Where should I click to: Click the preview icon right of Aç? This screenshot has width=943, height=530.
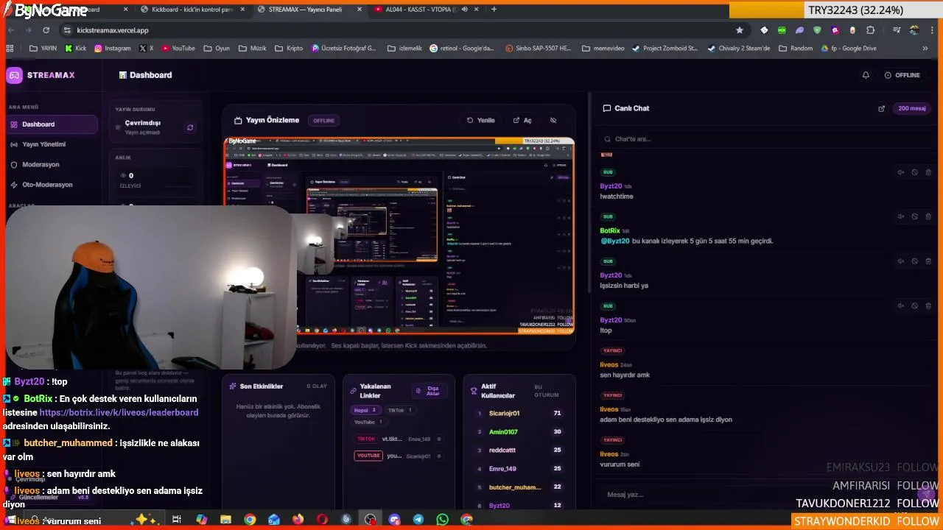[x=553, y=120]
